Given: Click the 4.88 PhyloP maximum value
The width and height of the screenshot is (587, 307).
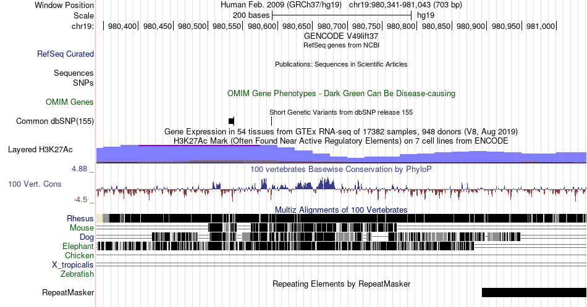Looking at the screenshot, I should [79, 169].
